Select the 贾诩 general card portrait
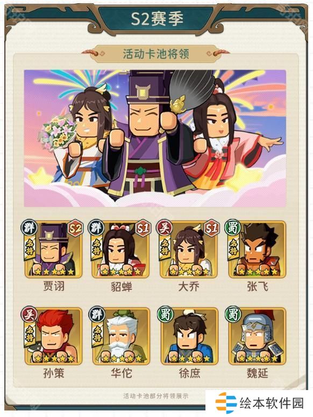Screen dimensions: 313x417 click(x=53, y=249)
